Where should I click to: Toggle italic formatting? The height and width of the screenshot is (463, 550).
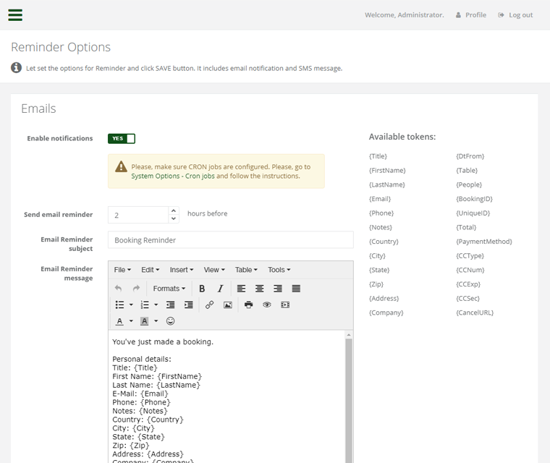pos(220,289)
